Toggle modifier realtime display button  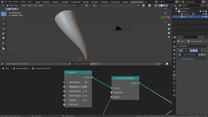(194, 51)
